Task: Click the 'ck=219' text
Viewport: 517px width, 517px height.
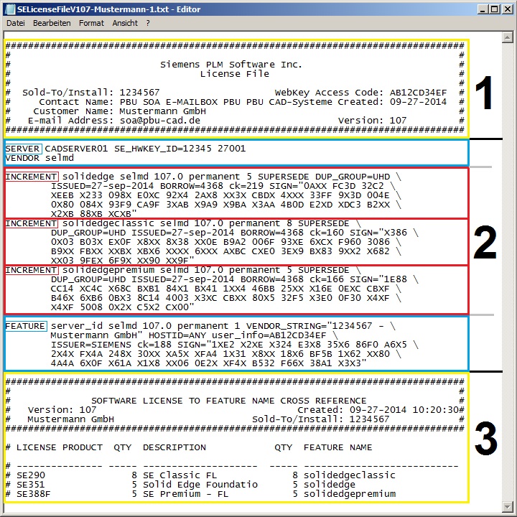Action: [x=246, y=186]
